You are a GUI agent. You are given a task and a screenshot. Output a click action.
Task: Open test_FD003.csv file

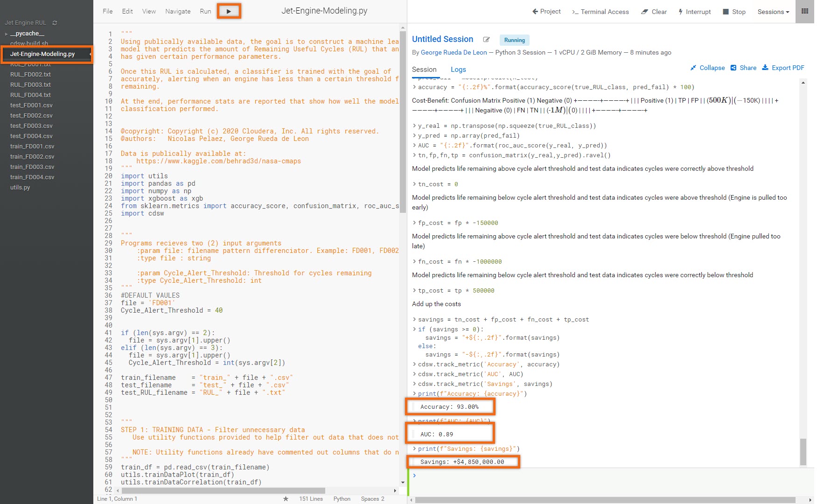(31, 126)
